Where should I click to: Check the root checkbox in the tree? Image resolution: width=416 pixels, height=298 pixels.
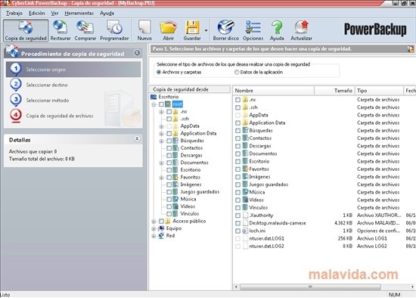click(x=161, y=104)
